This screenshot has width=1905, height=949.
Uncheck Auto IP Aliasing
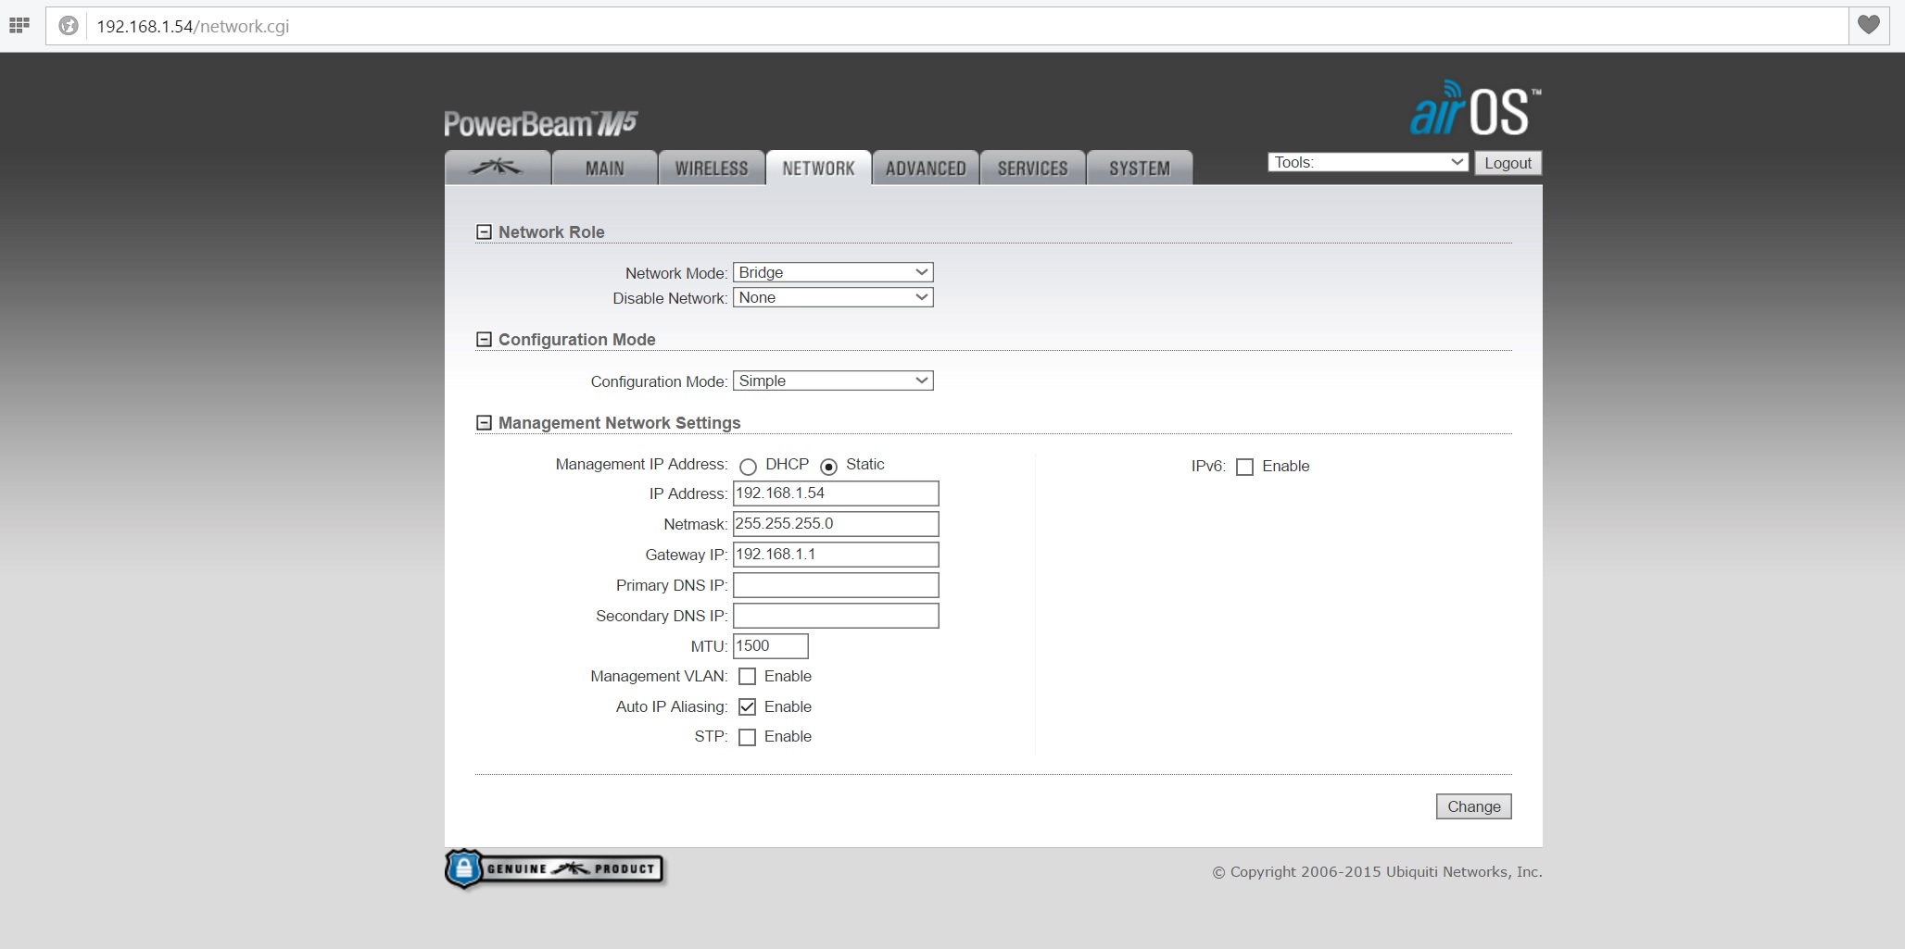click(x=747, y=707)
